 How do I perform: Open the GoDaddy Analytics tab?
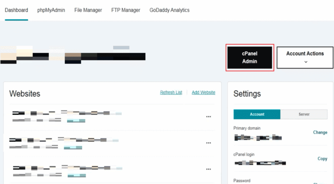169,10
